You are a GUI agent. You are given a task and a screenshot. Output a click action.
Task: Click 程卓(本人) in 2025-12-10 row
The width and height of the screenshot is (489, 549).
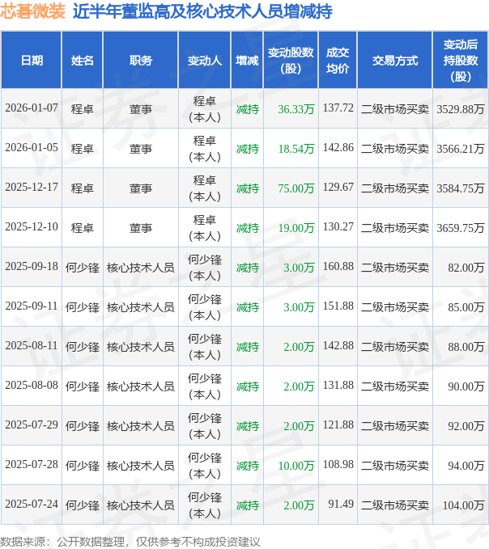204,228
